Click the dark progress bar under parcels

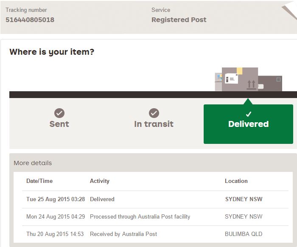click(x=110, y=95)
